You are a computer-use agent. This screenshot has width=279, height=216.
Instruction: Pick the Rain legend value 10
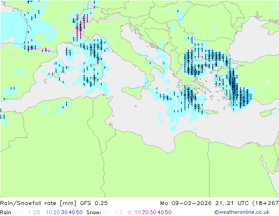click(x=49, y=212)
